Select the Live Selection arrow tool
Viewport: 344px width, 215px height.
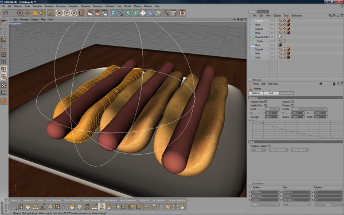coord(20,13)
